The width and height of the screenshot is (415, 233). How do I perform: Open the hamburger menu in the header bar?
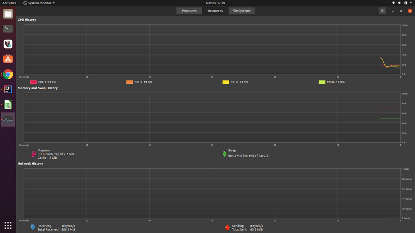click(x=382, y=11)
